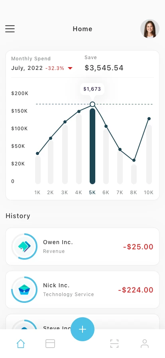Click the $1,673 data point marker

coord(92,104)
